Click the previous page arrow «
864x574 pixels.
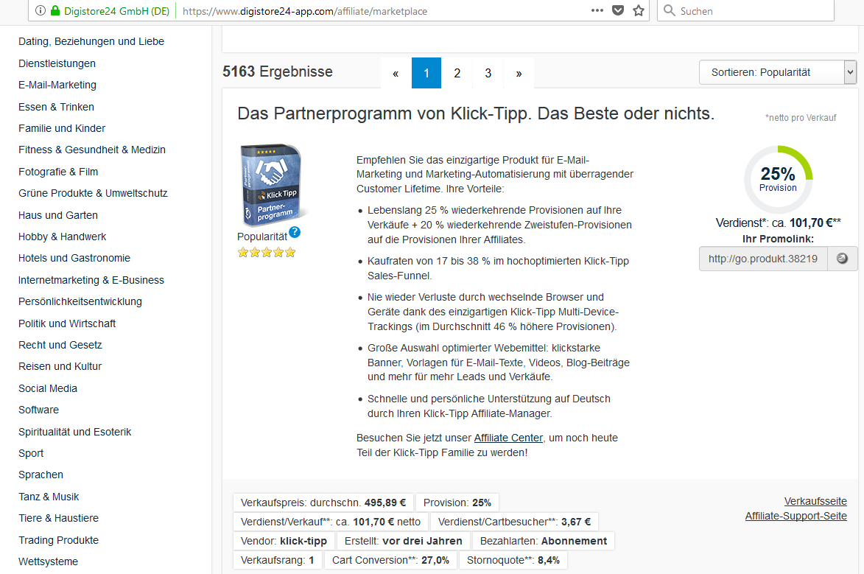pyautogui.click(x=396, y=73)
